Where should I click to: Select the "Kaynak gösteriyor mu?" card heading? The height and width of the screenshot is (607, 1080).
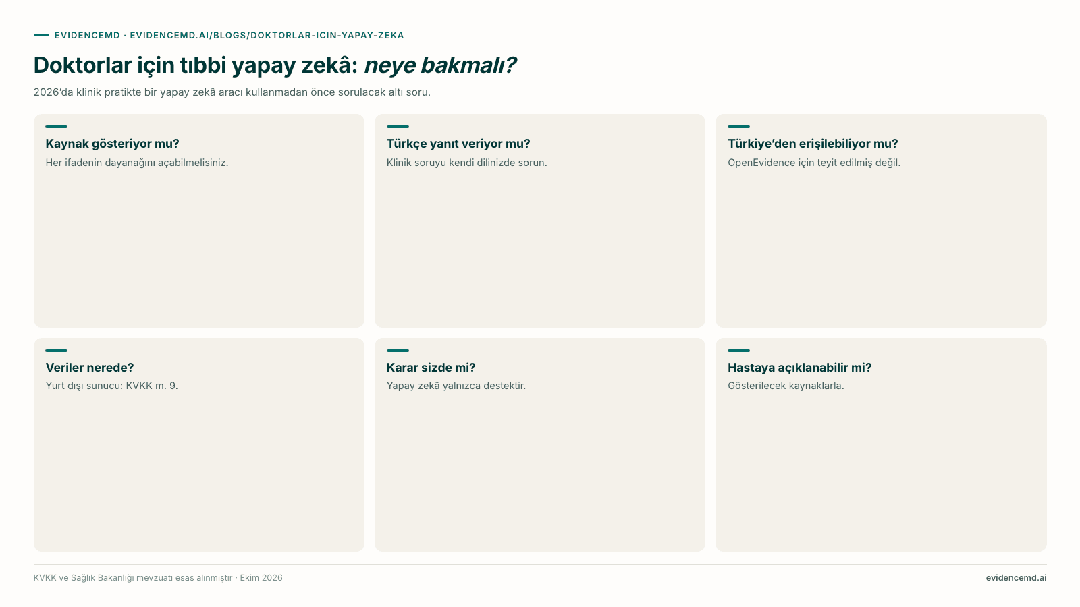click(113, 144)
